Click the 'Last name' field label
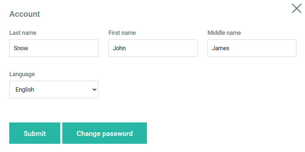Viewport: 305px width, 152px height. (x=23, y=33)
